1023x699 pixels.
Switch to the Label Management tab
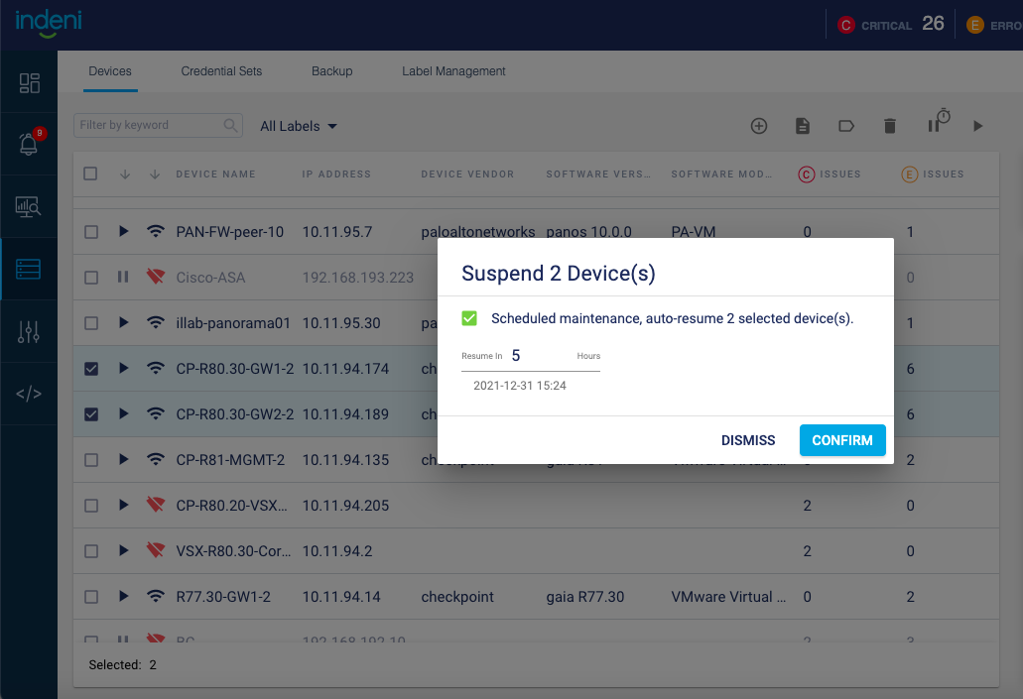(x=453, y=71)
